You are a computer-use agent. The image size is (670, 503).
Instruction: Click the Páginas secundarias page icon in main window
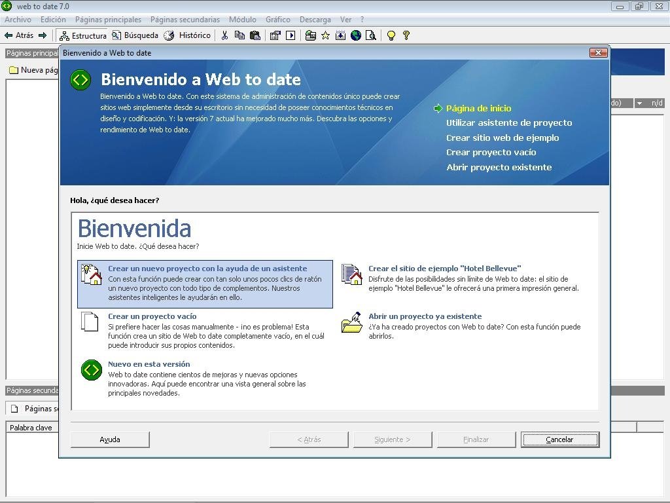click(14, 409)
